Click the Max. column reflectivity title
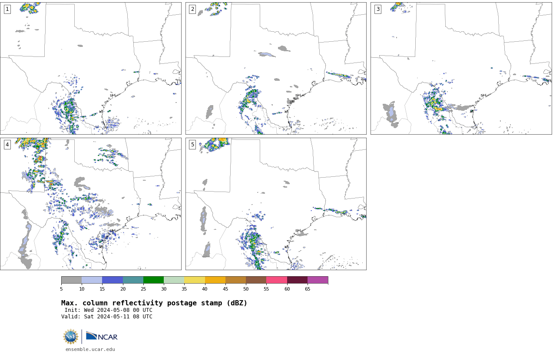Screen dimensions: 556x354 (154, 303)
